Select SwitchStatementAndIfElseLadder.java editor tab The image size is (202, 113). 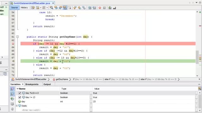point(32,3)
